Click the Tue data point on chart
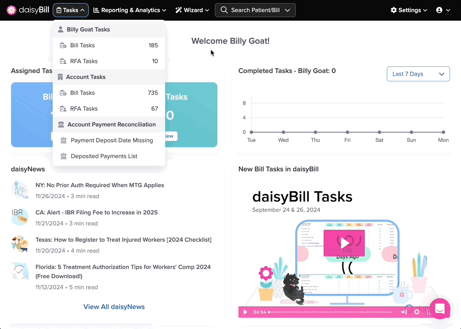The image size is (461, 329). (252, 132)
